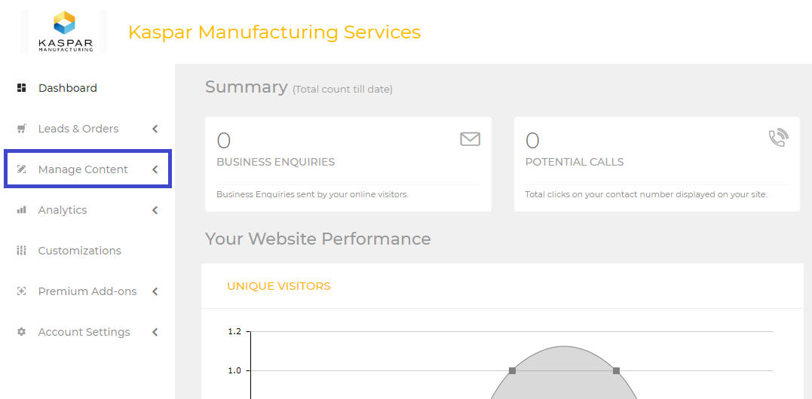The image size is (812, 399).
Task: Expand the Leads & Orders chevron
Action: (x=155, y=129)
